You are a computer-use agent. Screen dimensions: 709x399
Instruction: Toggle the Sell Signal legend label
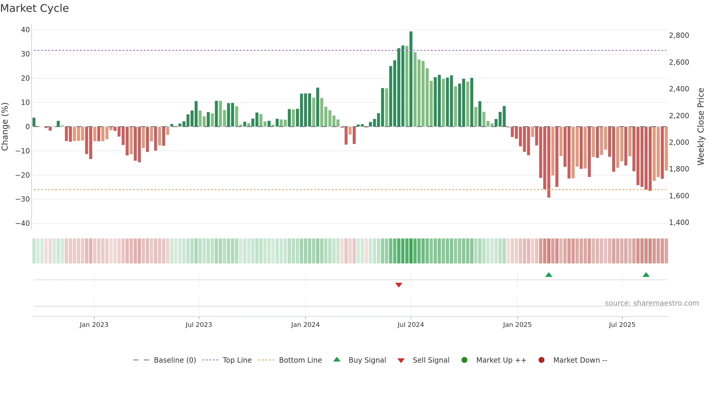[431, 360]
